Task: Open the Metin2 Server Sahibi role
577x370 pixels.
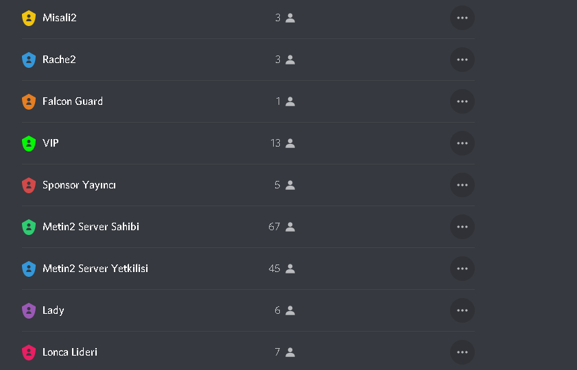Action: (91, 227)
